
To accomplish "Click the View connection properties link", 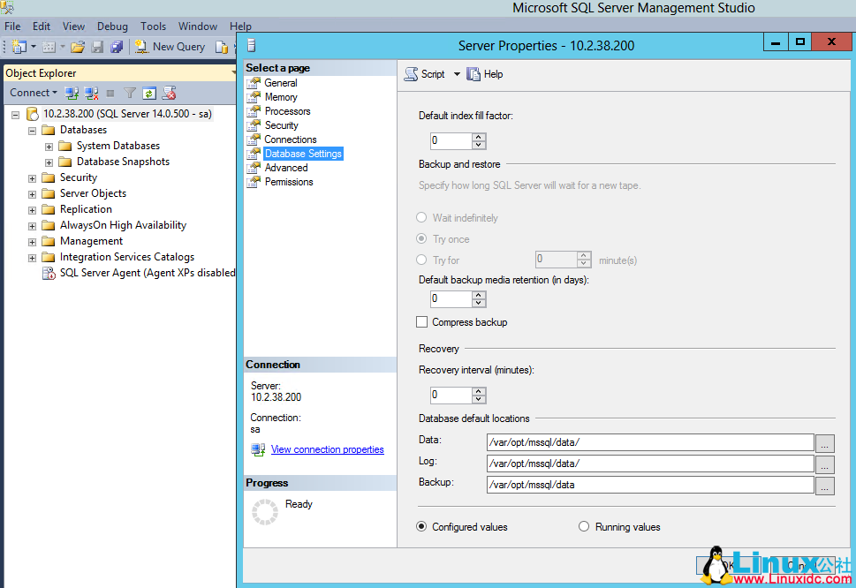I will click(x=327, y=449).
